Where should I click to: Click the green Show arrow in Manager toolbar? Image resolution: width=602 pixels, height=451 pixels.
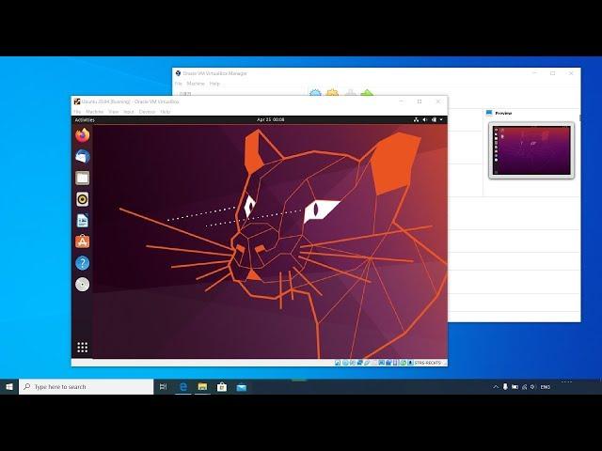pyautogui.click(x=367, y=92)
